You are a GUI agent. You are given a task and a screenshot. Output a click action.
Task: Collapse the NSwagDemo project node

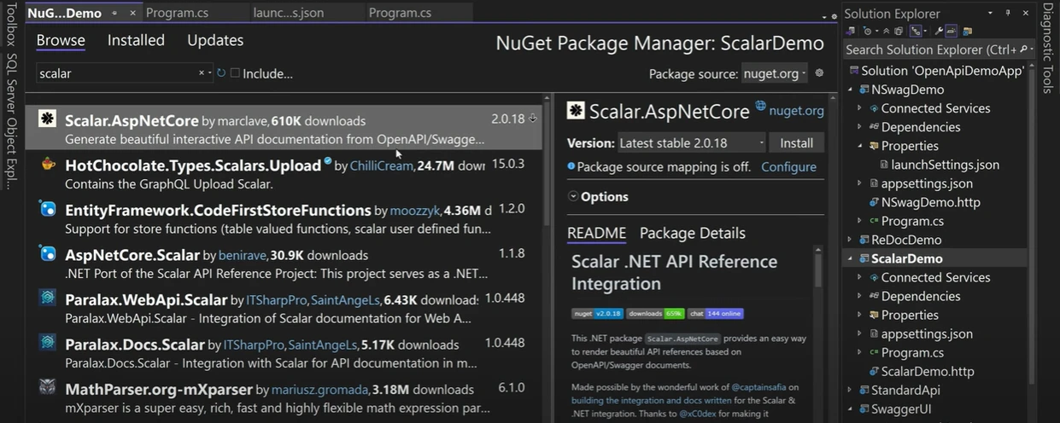click(850, 90)
